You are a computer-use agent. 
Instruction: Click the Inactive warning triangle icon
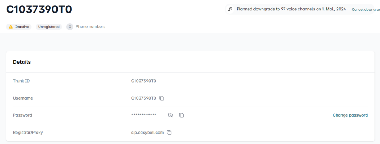point(11,27)
